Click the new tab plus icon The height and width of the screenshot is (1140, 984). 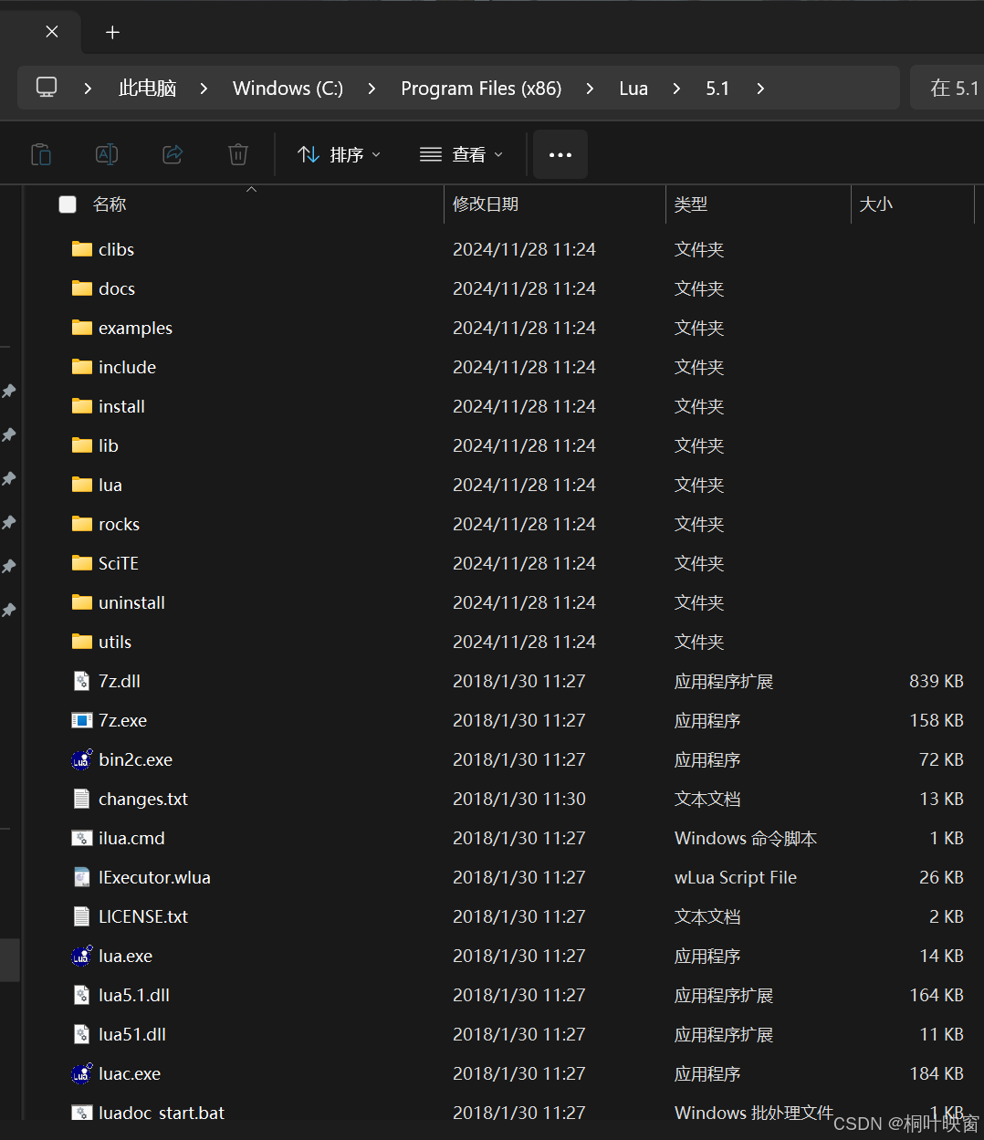tap(112, 33)
